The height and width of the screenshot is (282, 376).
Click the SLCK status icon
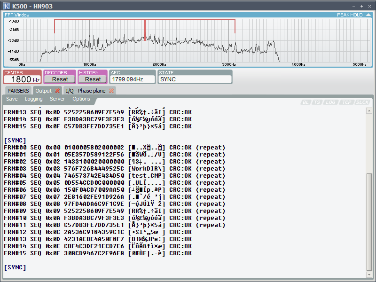click(362, 102)
